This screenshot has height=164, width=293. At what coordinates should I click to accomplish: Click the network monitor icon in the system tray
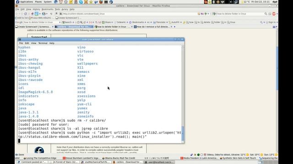coord(236,2)
